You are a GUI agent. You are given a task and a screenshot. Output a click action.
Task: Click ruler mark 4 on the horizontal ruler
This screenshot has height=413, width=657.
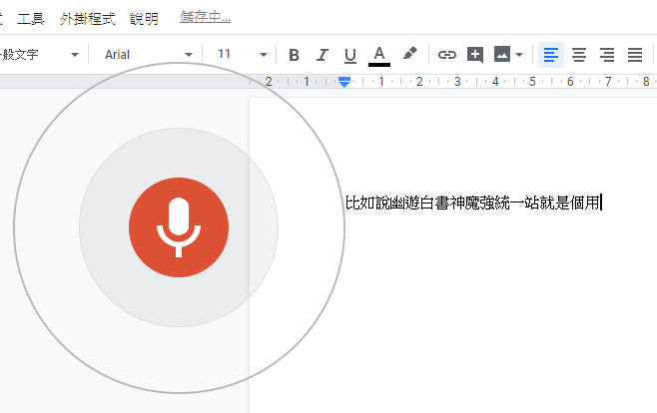pyautogui.click(x=495, y=81)
